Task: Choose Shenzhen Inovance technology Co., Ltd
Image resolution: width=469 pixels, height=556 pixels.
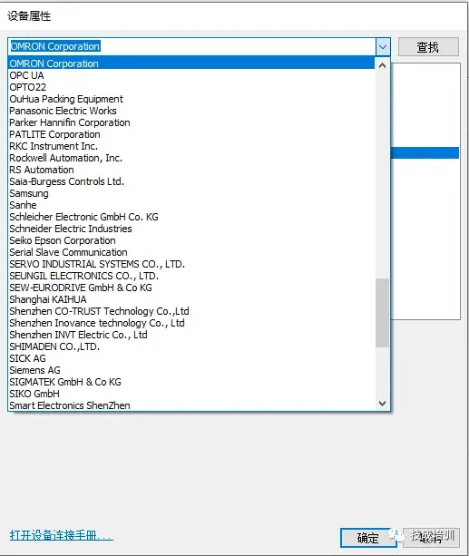Action: pyautogui.click(x=191, y=323)
